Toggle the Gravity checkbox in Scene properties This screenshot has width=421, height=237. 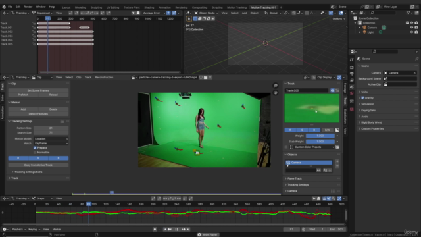point(362,98)
